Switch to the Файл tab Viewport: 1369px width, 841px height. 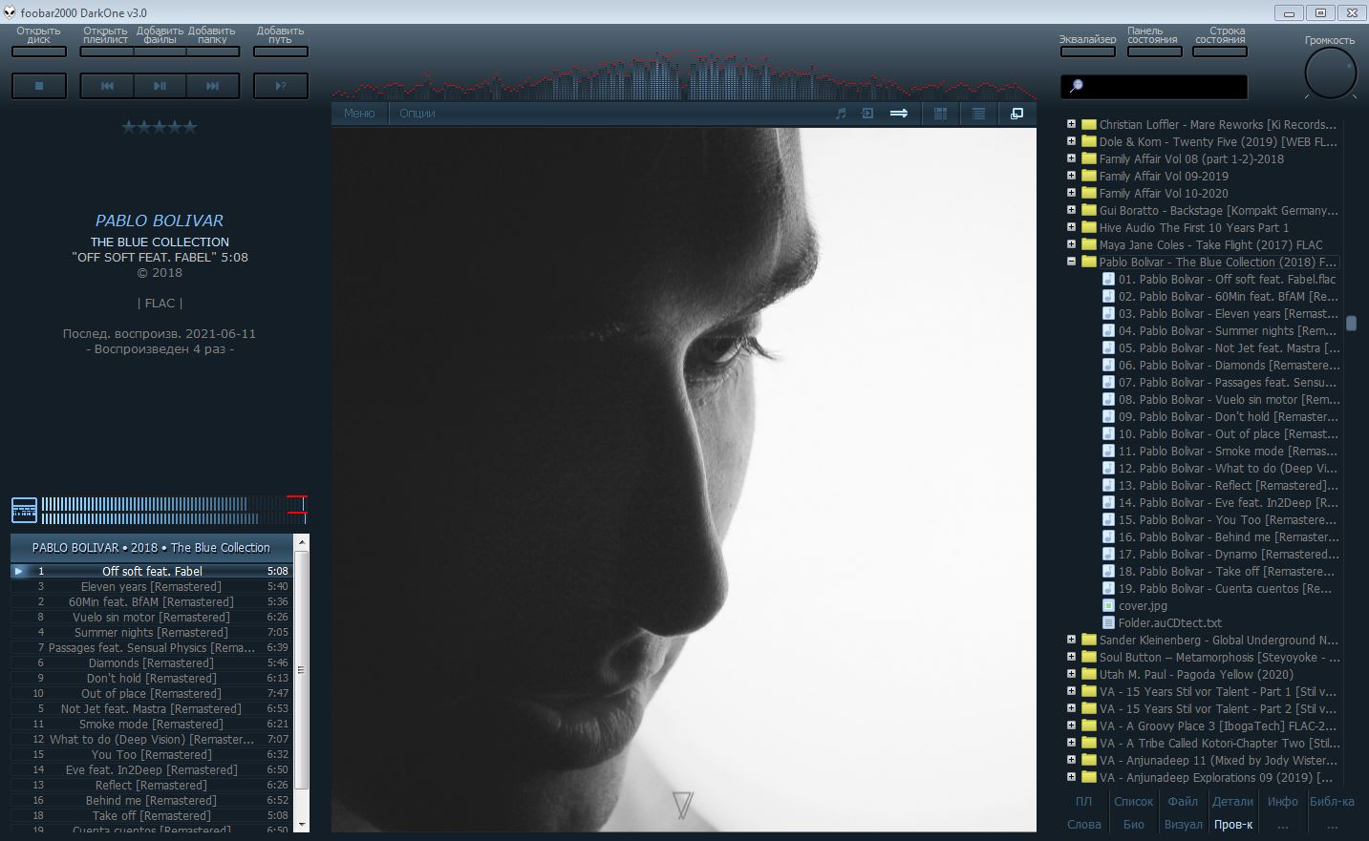pos(1183,802)
